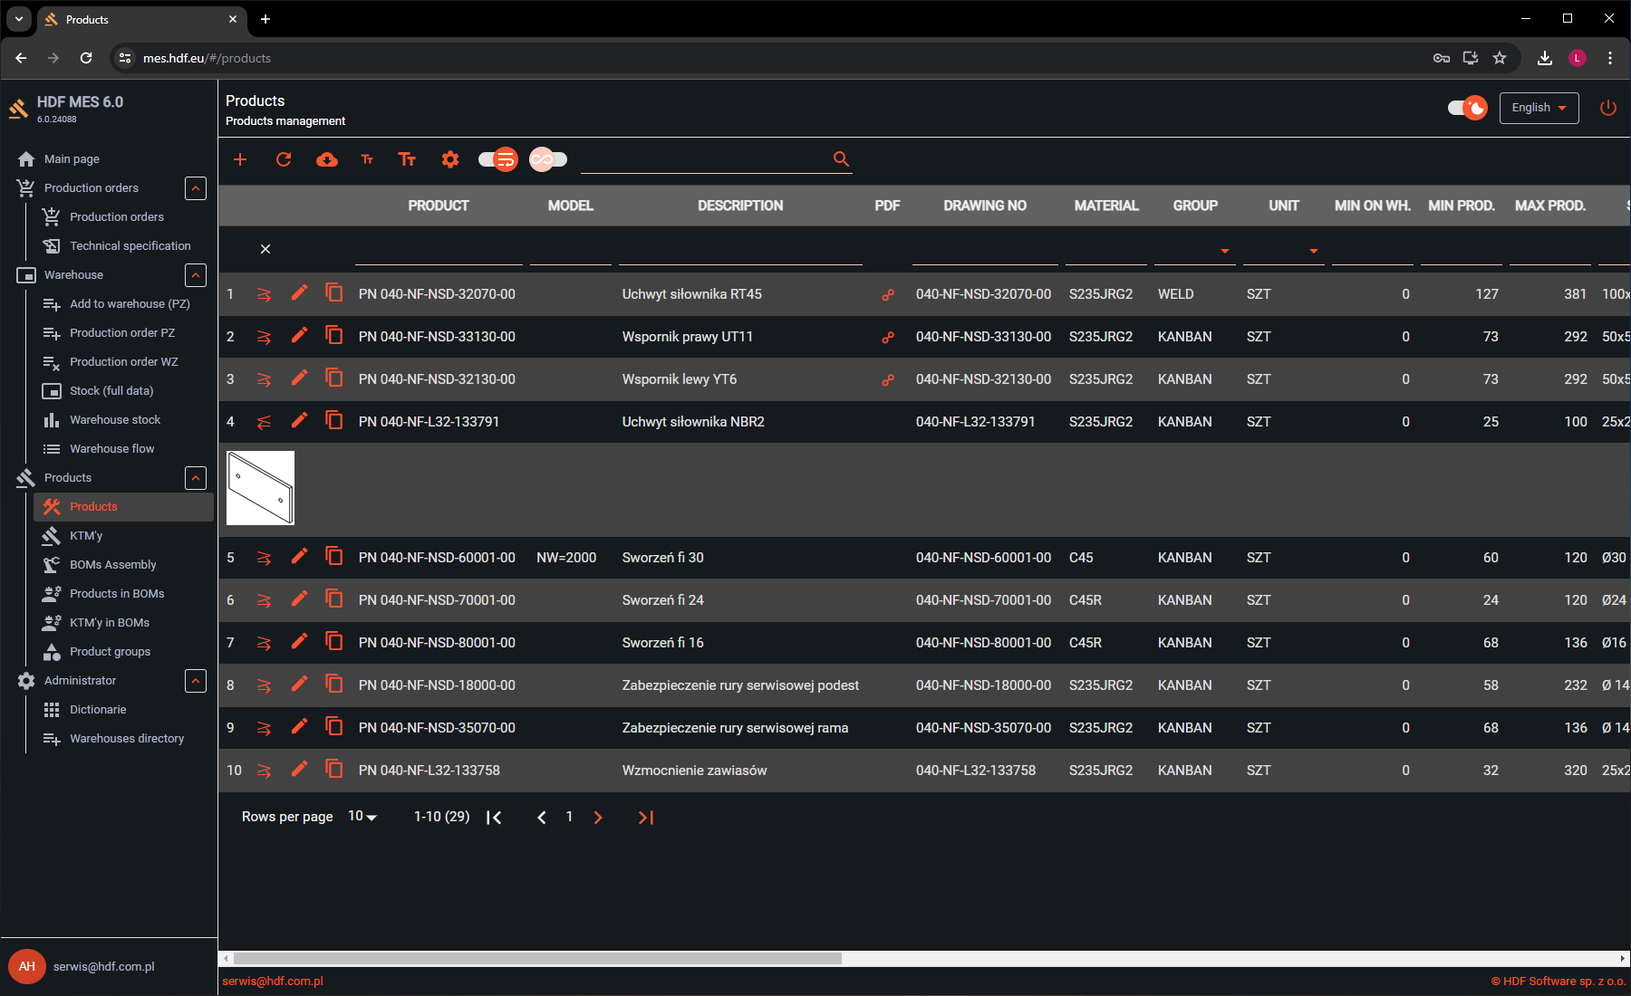Jump to the last page of results
Viewport: 1631px width, 996px height.
click(645, 818)
